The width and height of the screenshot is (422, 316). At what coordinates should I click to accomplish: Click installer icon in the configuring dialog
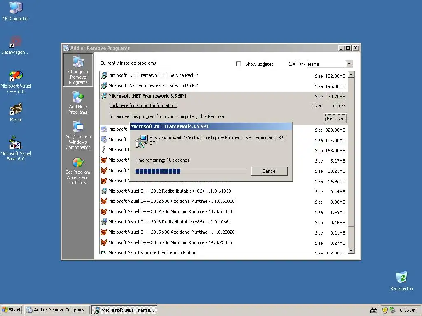[142, 142]
